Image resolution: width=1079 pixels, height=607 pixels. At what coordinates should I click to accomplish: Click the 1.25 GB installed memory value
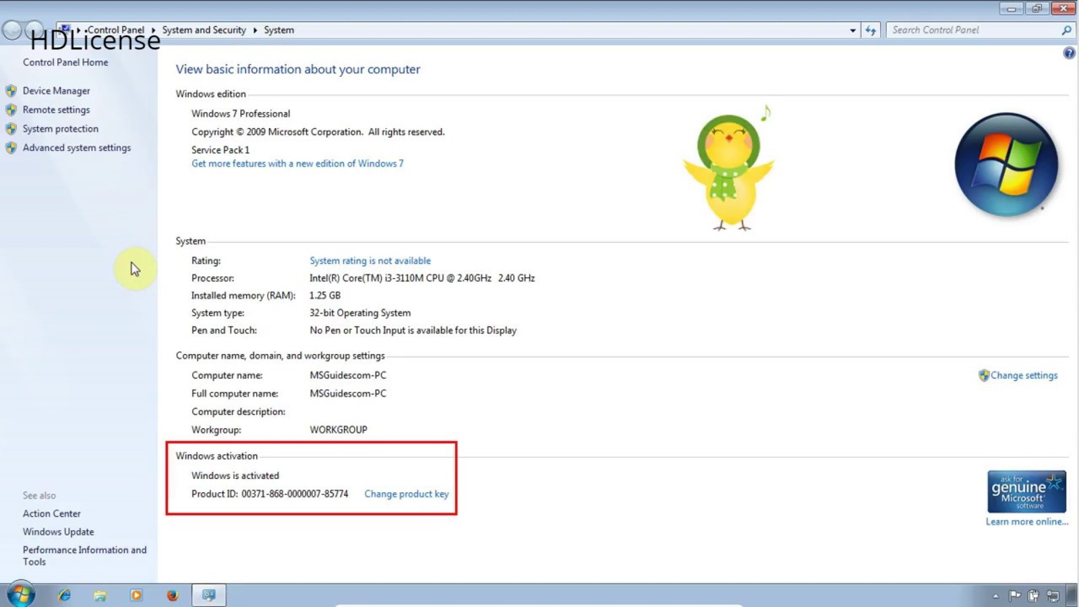325,295
